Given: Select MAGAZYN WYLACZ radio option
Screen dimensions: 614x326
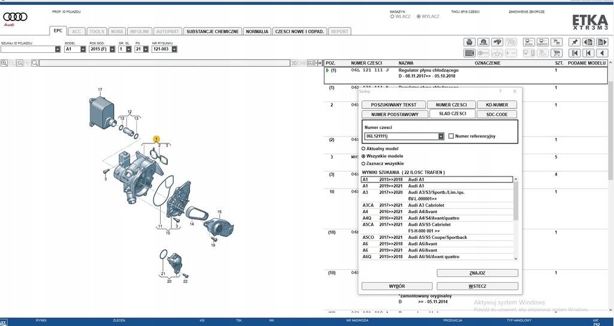Looking at the screenshot, I should tap(419, 16).
